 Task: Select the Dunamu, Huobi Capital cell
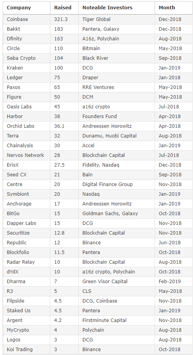pos(117,136)
